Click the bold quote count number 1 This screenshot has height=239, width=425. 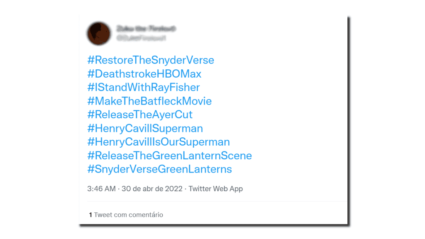coord(89,215)
